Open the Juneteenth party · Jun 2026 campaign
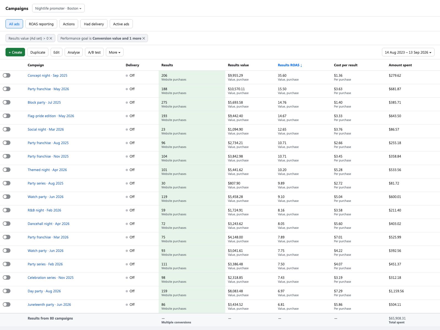Screen dimensions: 440x330 [x=49, y=304]
